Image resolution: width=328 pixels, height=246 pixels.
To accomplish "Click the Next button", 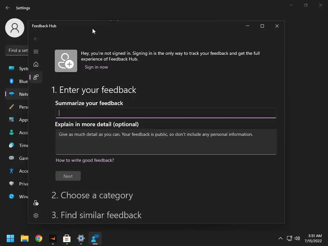I will pos(68,176).
